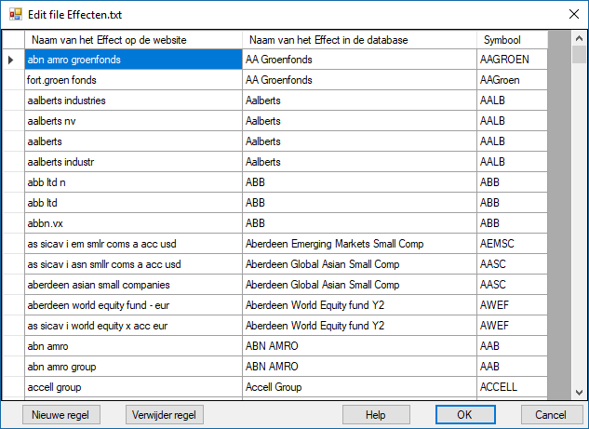The image size is (589, 429).
Task: Select the 'fort.groen fonds' cell
Action: [x=133, y=80]
